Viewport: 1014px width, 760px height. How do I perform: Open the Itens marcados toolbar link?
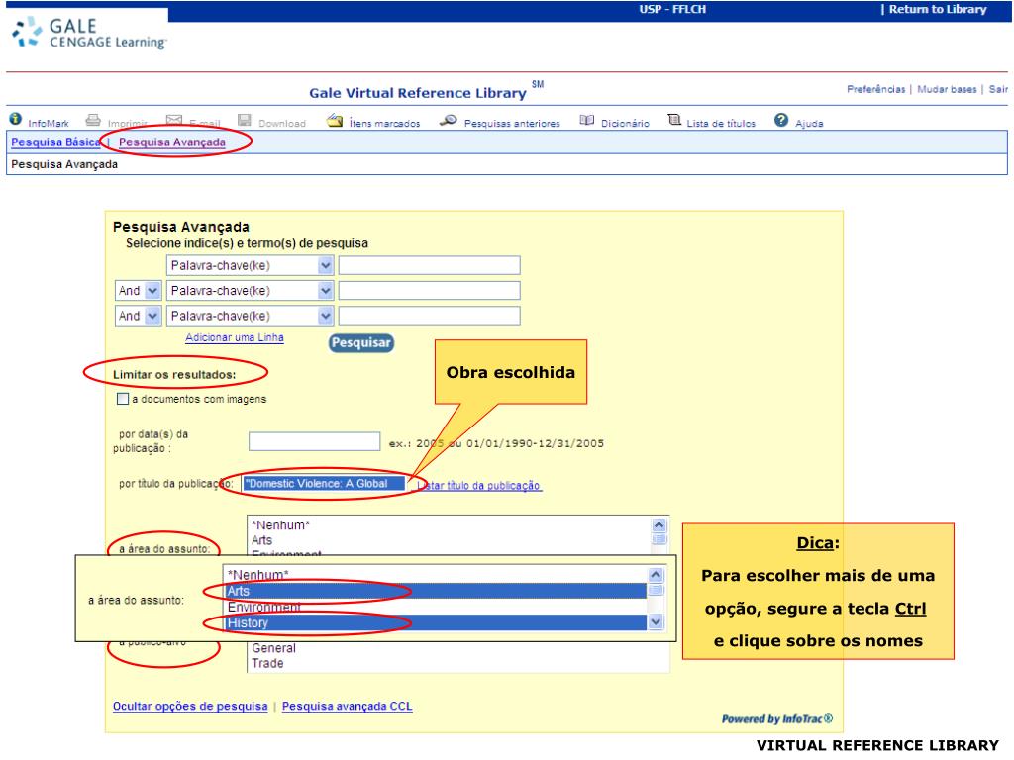(385, 123)
